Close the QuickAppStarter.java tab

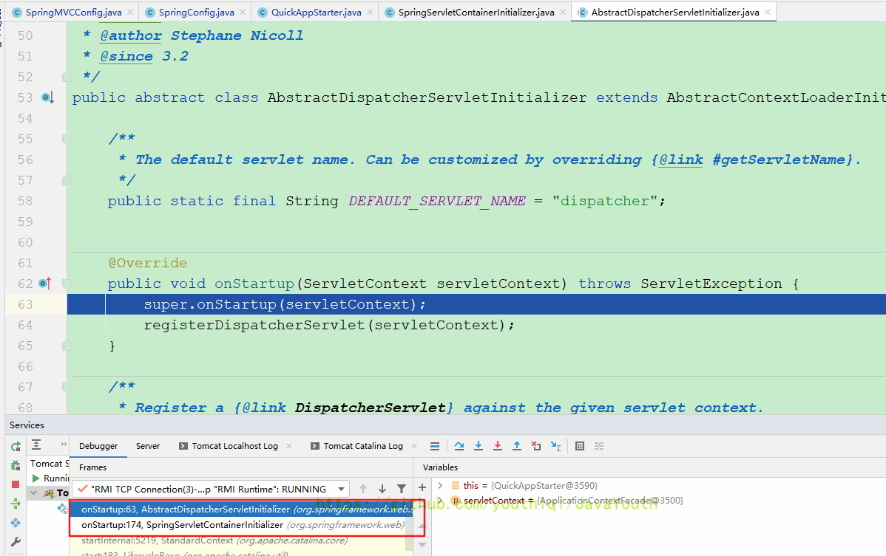(x=369, y=13)
